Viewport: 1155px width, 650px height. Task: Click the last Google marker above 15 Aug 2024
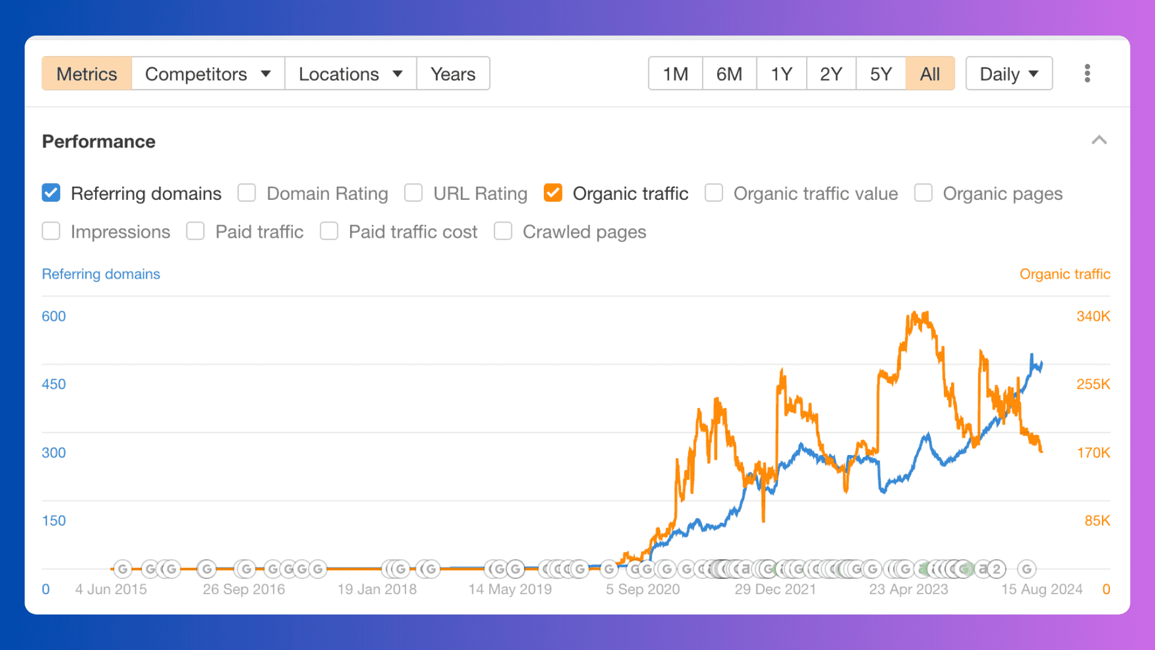(1027, 569)
